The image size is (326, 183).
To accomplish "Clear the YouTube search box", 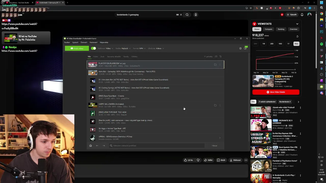I will 181,15.
